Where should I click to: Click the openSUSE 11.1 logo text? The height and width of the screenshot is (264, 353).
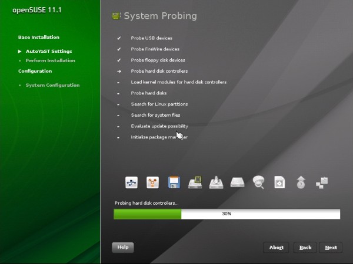click(x=37, y=10)
